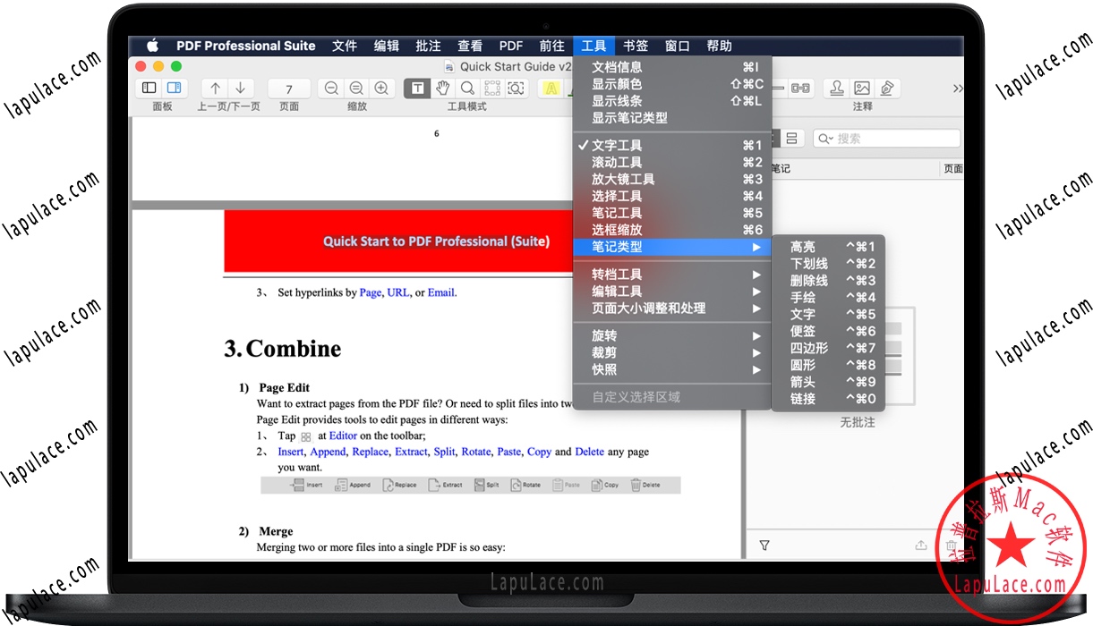Toggle the right side panel icon
This screenshot has width=1093, height=626.
point(174,88)
